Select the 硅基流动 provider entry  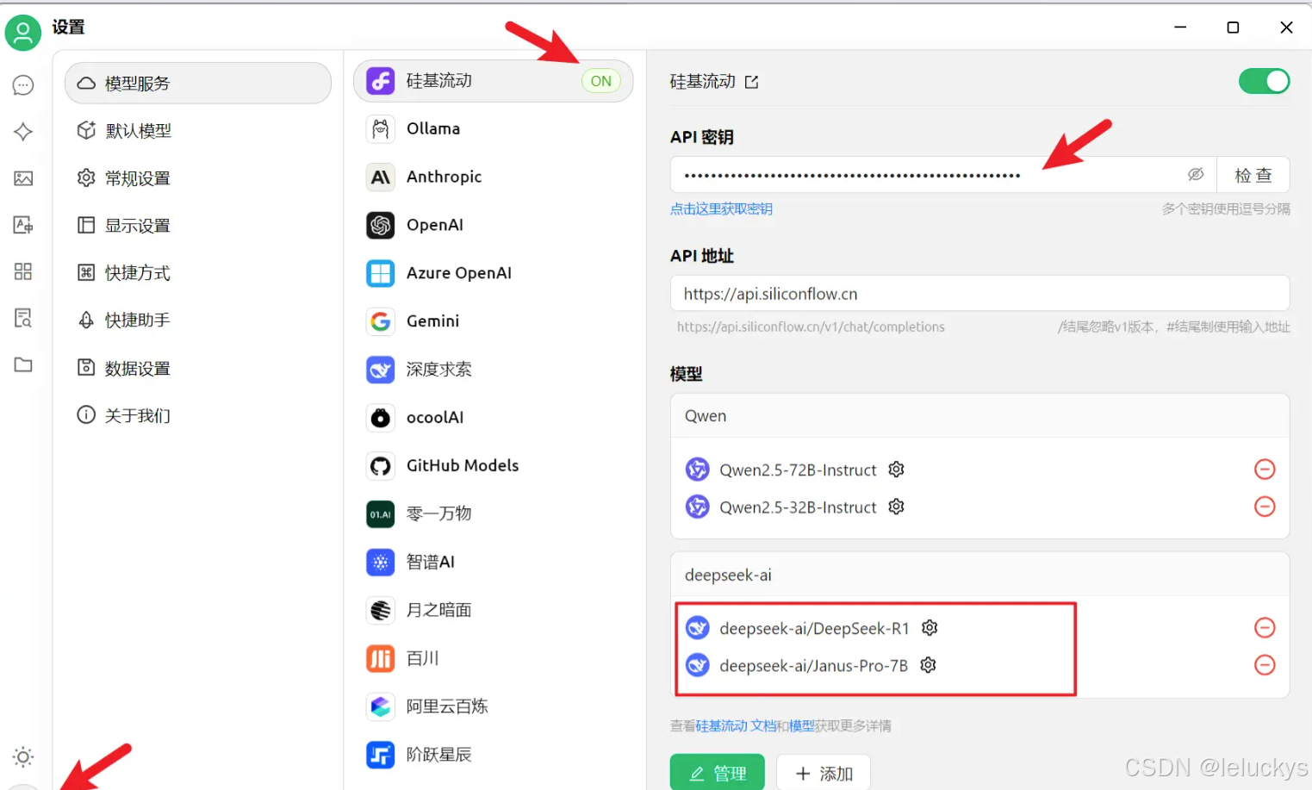(493, 81)
